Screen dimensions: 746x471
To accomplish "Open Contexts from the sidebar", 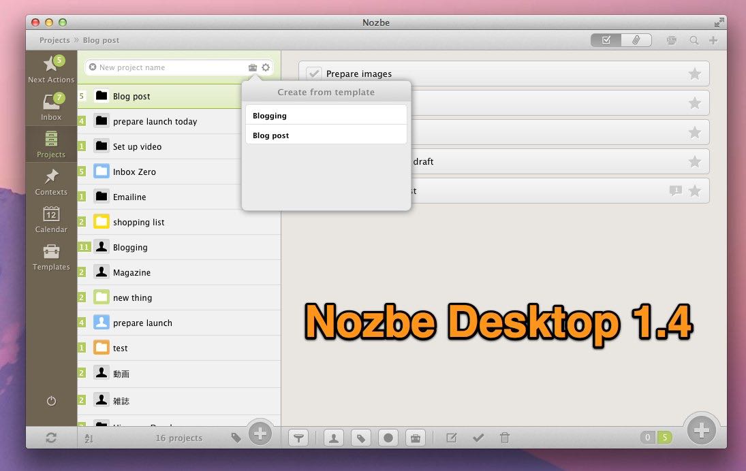I will [51, 182].
